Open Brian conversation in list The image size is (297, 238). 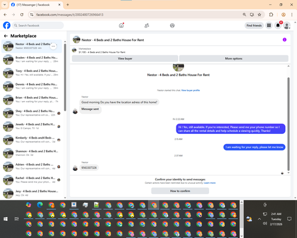click(x=31, y=99)
